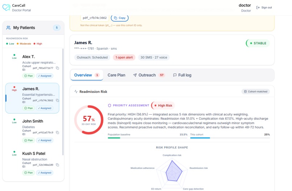Click the Plan badge for Kush S Patel
This screenshot has height=191, width=292.
(29, 173)
